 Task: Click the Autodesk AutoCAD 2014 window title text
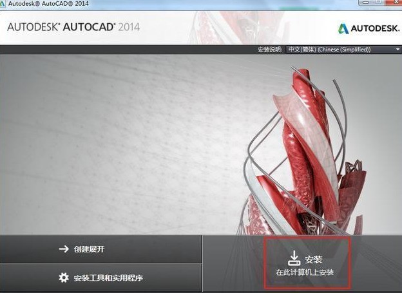(x=49, y=4)
